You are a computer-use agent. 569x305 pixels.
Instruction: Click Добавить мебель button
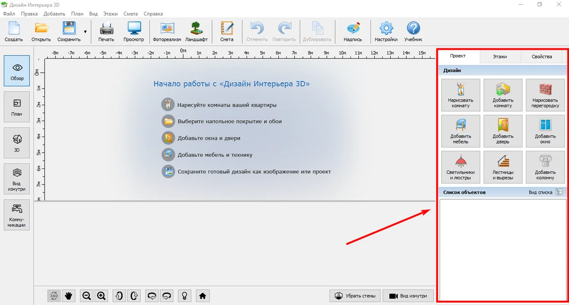460,131
